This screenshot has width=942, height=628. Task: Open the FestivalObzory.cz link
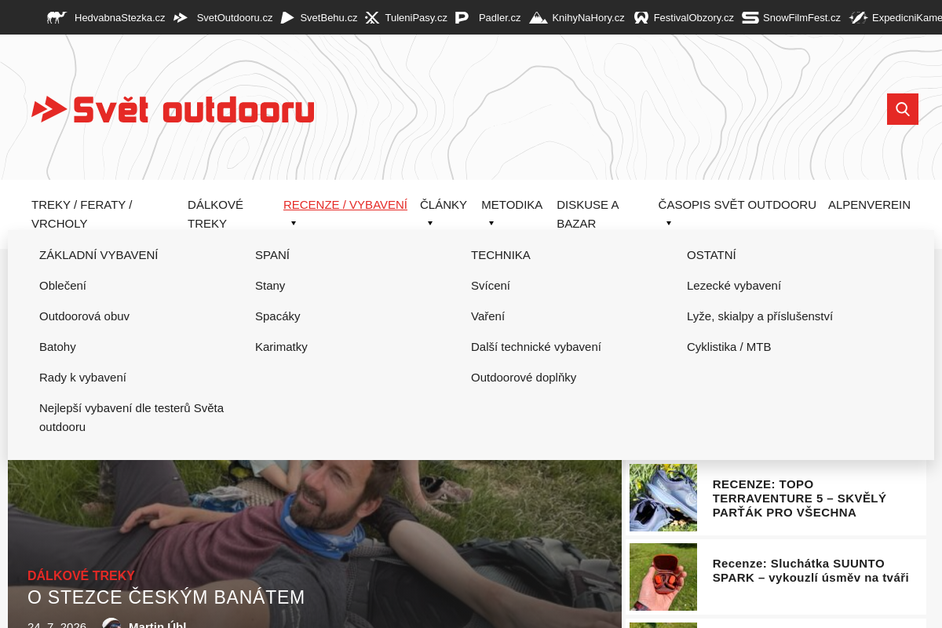(x=694, y=17)
